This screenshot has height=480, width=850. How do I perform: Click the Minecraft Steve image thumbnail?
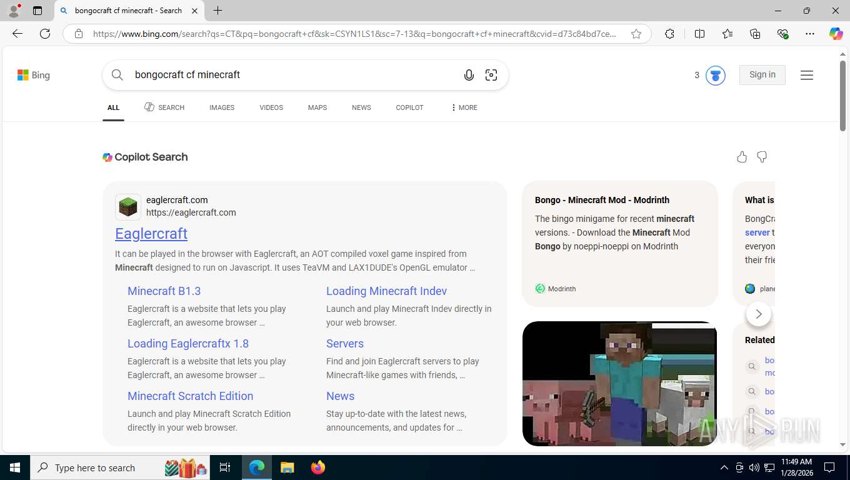tap(619, 384)
